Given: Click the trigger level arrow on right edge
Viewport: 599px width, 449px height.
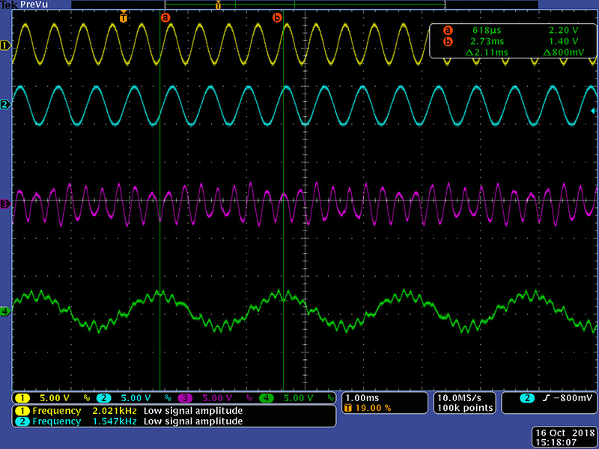Looking at the screenshot, I should click(593, 112).
